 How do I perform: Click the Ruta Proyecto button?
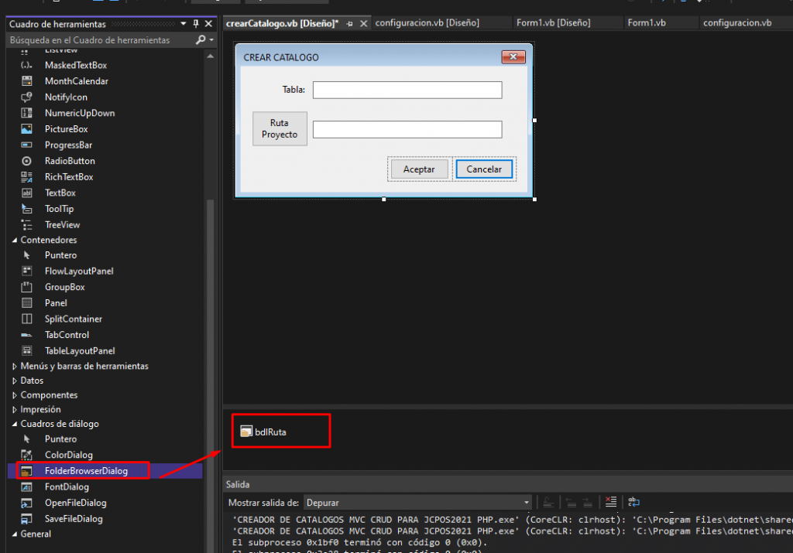280,129
